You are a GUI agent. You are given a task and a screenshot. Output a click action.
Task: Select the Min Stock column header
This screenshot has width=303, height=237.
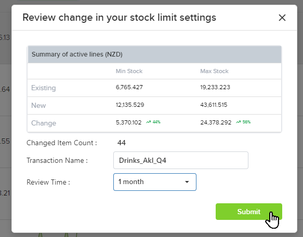[129, 71]
